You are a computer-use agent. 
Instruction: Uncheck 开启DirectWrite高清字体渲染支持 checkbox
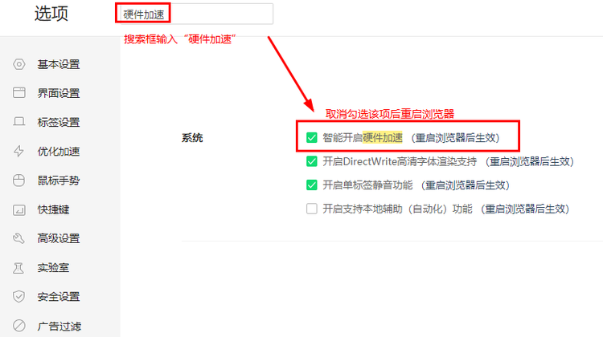click(311, 161)
